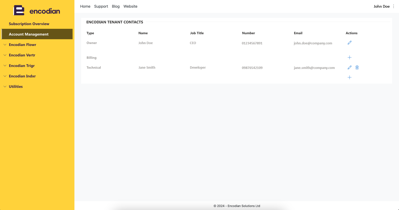Image resolution: width=399 pixels, height=210 pixels.
Task: Edit the Technical contact Jane Smith
Action: [x=350, y=67]
